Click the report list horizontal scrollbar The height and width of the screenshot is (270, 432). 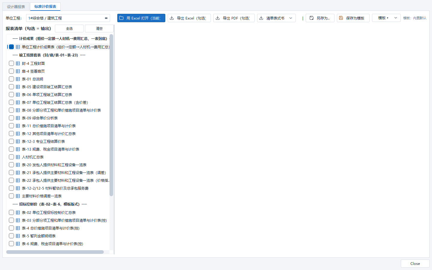pyautogui.click(x=55, y=252)
